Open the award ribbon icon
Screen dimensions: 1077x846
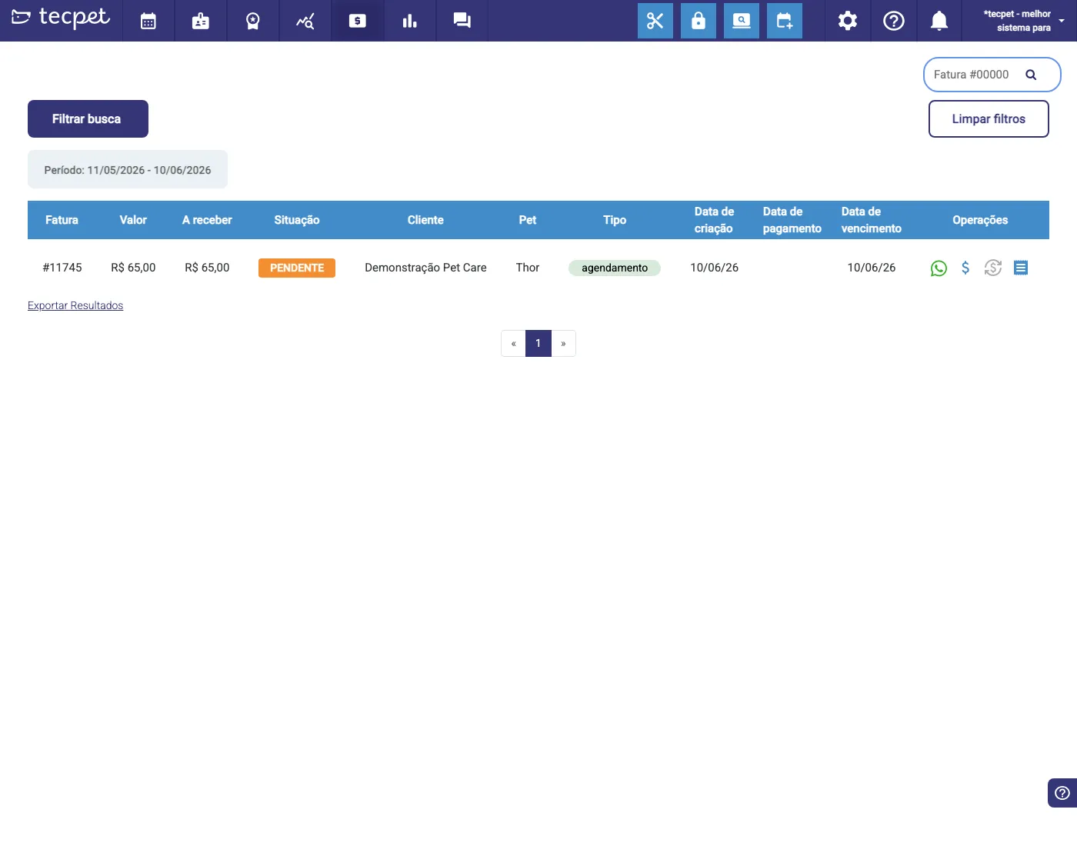click(253, 21)
